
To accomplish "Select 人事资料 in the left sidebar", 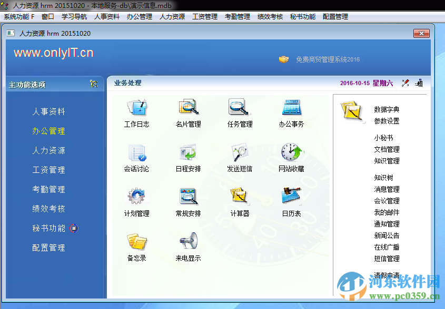I will pos(49,111).
